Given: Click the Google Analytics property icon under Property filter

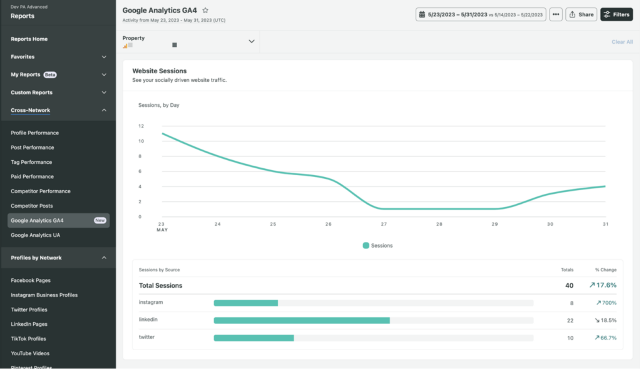Looking at the screenshot, I should [x=127, y=45].
